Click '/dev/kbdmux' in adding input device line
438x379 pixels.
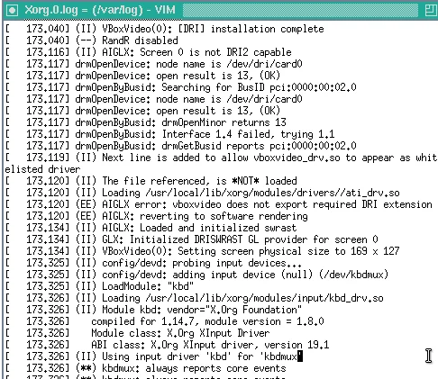tap(353, 275)
